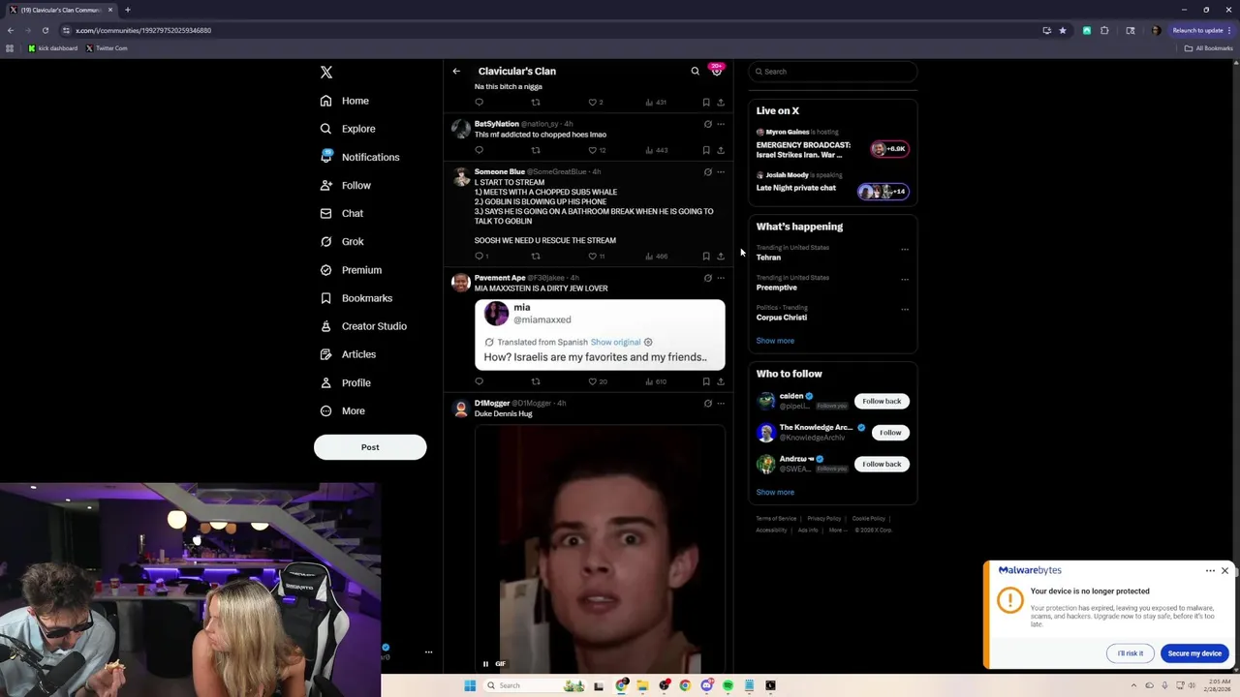The image size is (1240, 697).
Task: Click the X Search field
Action: pyautogui.click(x=832, y=72)
